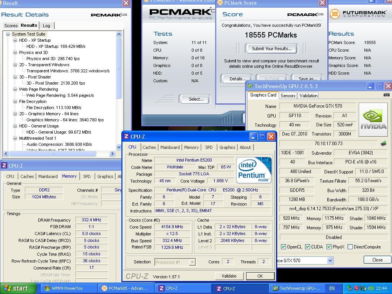Close the front CPU-Z window
This screenshot has height=294, width=392.
coord(271,137)
